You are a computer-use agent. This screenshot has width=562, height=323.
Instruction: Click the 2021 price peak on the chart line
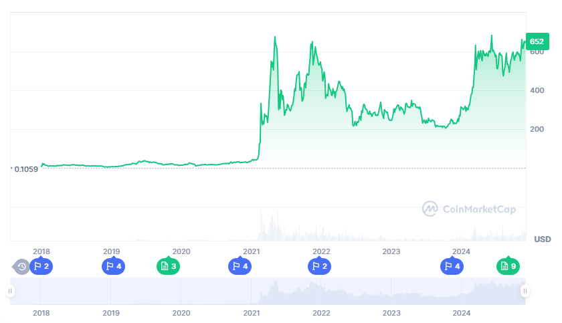coord(275,37)
